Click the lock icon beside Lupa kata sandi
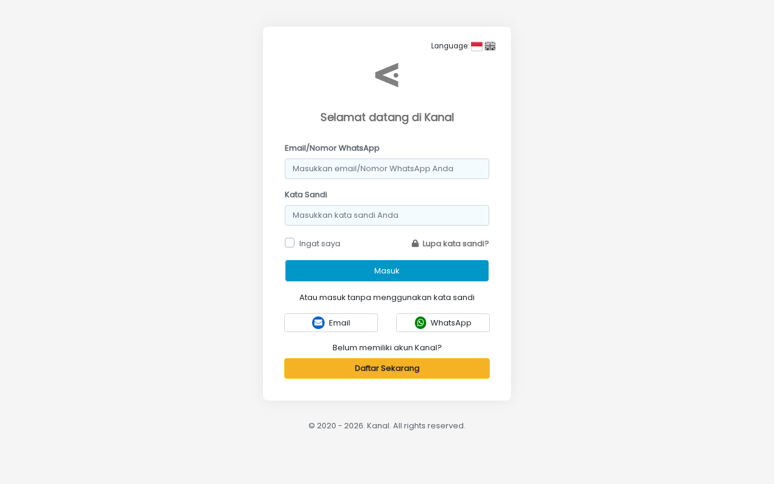Image resolution: width=774 pixels, height=484 pixels. tap(415, 243)
